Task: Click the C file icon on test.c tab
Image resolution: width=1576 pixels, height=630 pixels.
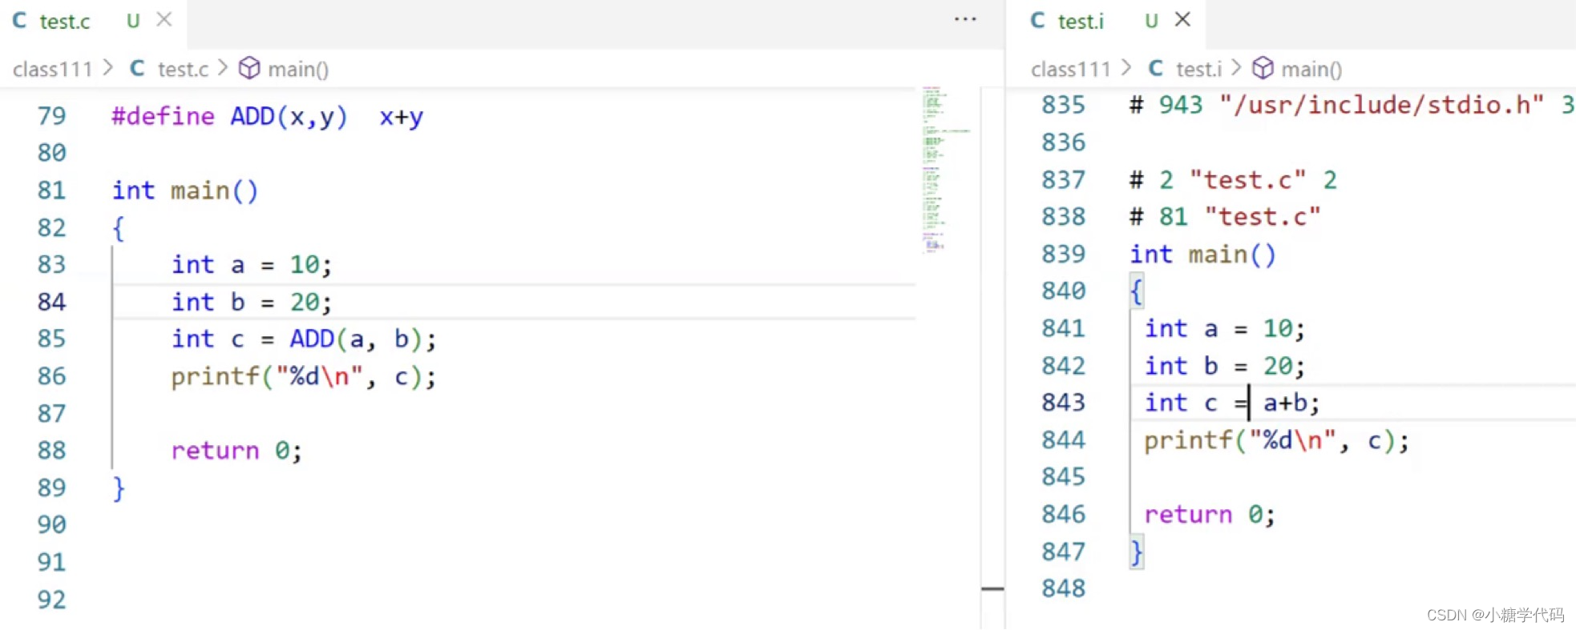Action: point(20,21)
